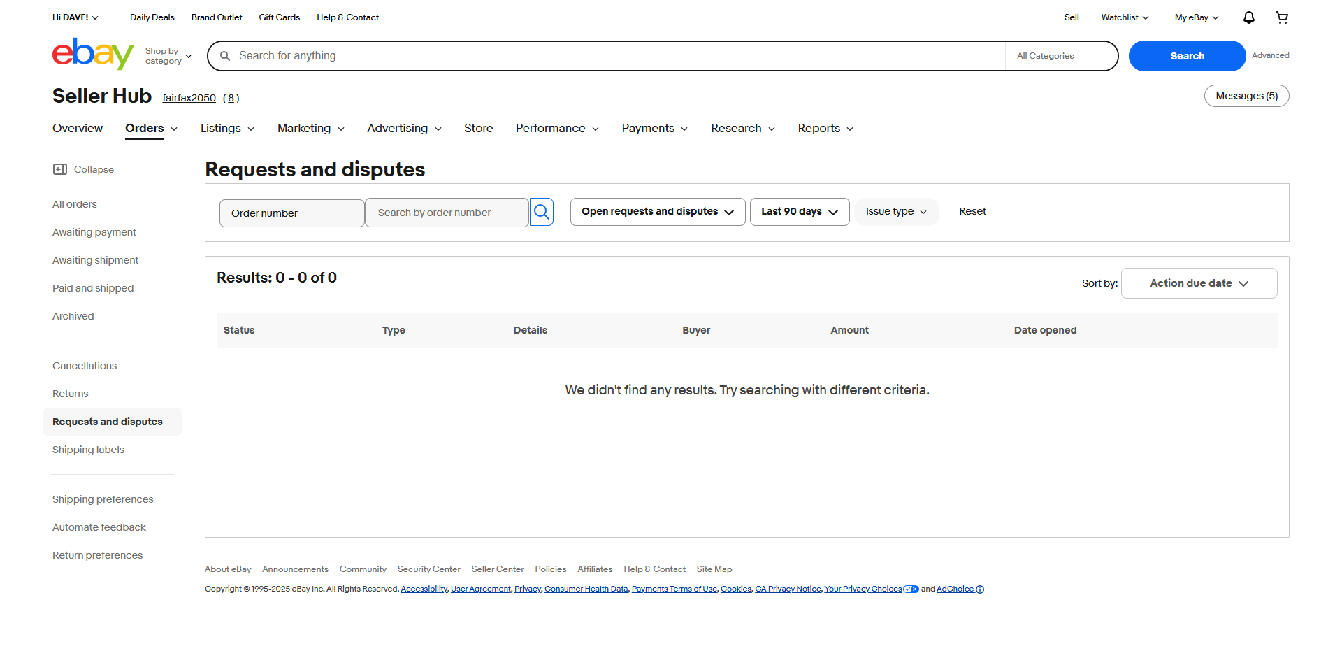Change the Last 90 days date range
The width and height of the screenshot is (1342, 665).
[x=800, y=212]
